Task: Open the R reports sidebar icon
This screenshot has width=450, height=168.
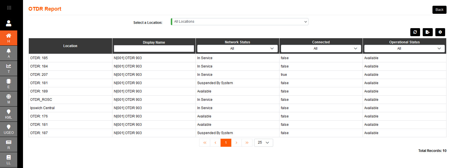Action: coord(9,144)
